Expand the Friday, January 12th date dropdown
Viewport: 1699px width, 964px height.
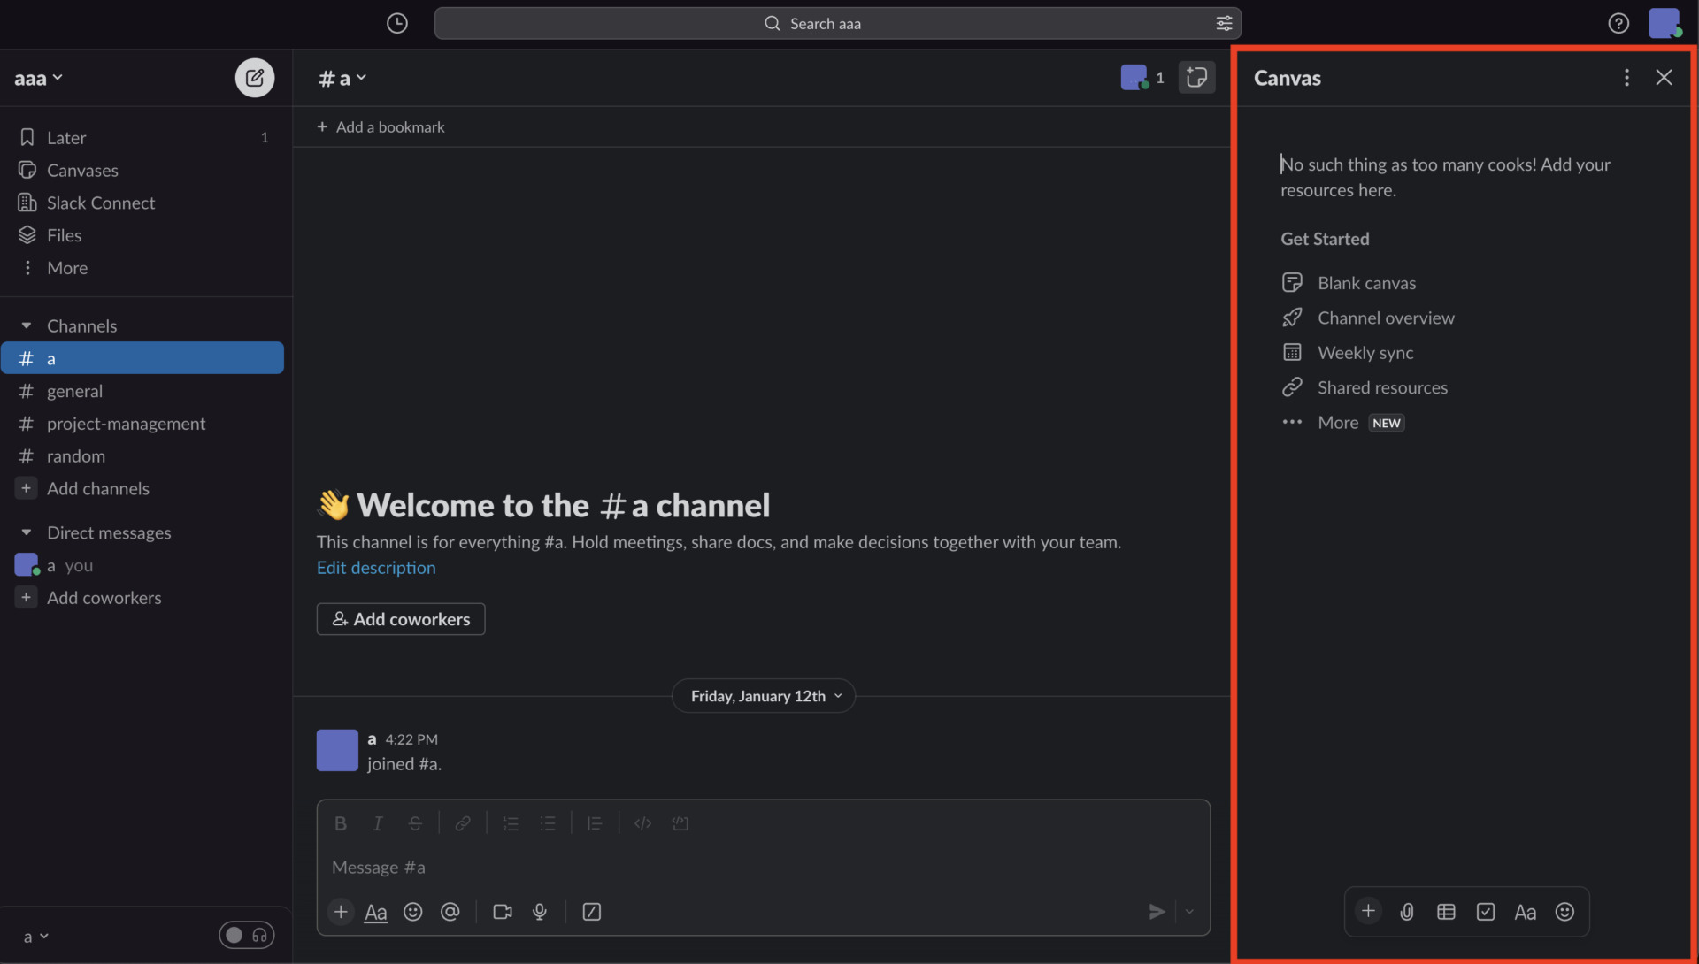[x=763, y=696]
